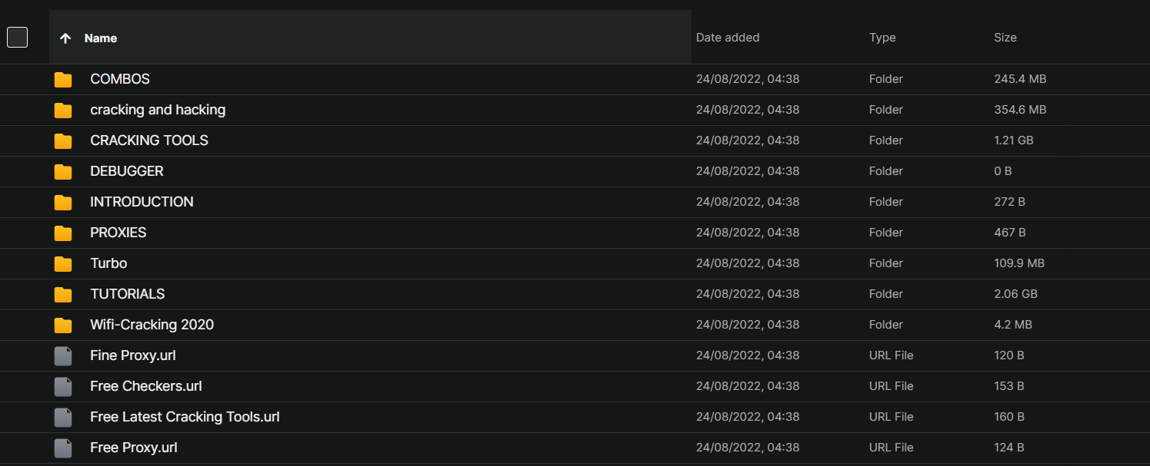The image size is (1150, 466).
Task: Click the Fine Proxy.url file icon
Action: click(63, 356)
